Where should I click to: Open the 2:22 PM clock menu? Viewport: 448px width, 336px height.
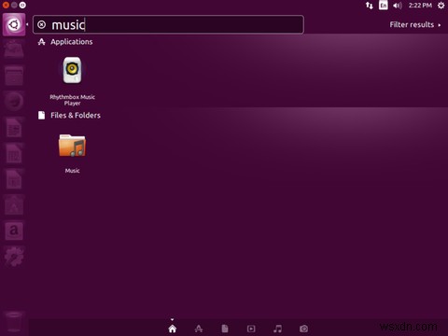(x=420, y=6)
